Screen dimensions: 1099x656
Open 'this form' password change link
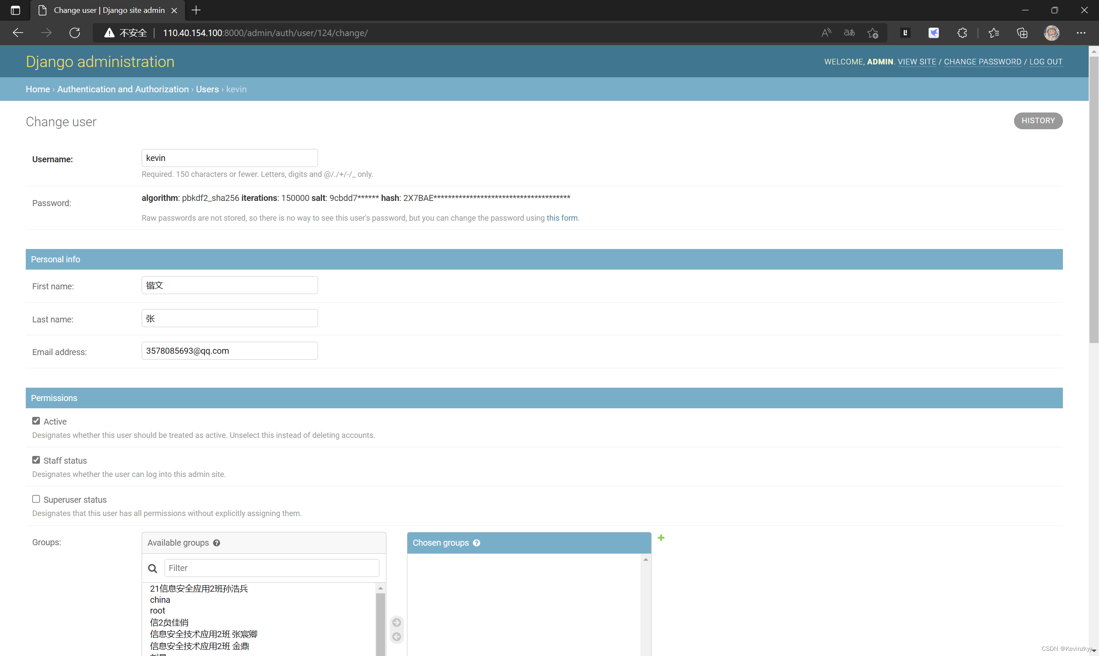pos(562,218)
